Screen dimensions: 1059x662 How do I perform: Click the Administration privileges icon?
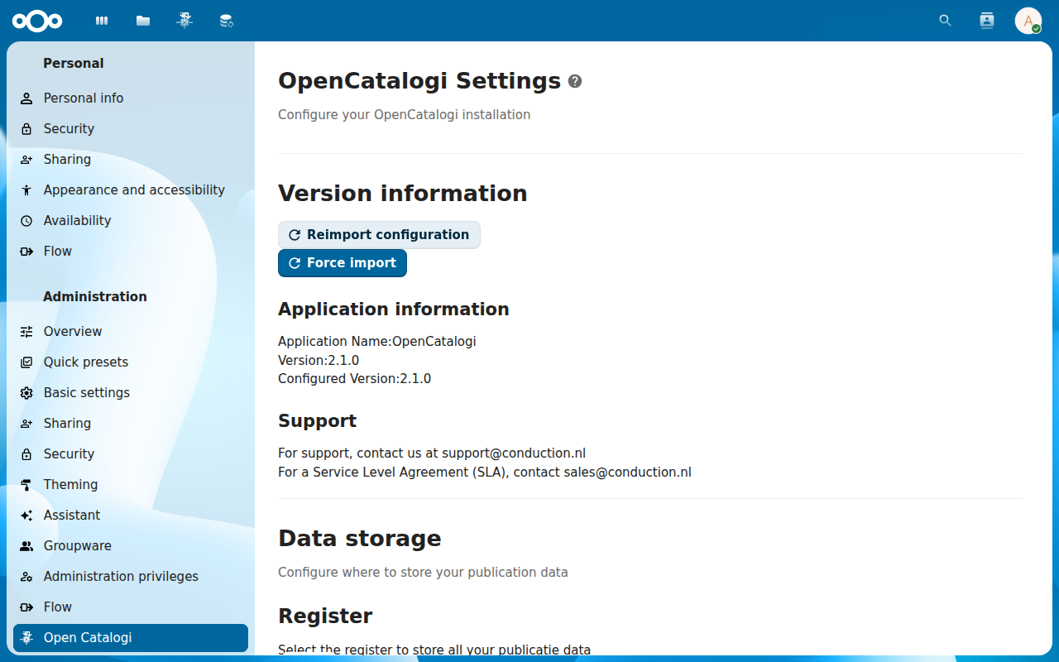coord(26,577)
